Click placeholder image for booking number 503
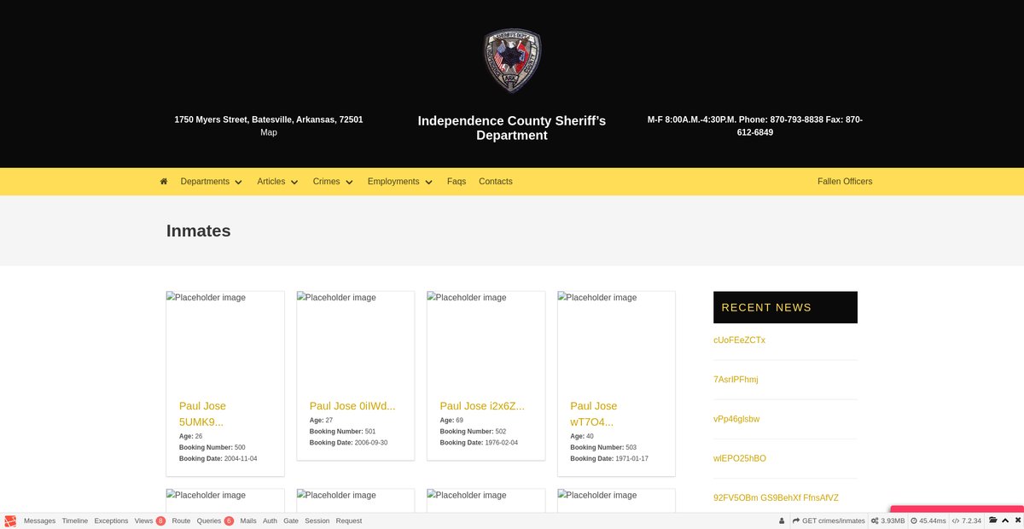Screen dimensions: 1024x529 point(616,339)
